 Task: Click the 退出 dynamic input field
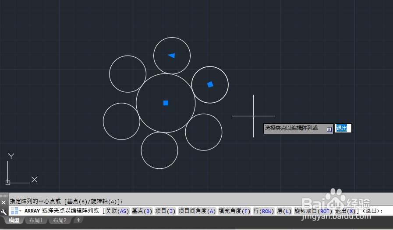(x=343, y=128)
